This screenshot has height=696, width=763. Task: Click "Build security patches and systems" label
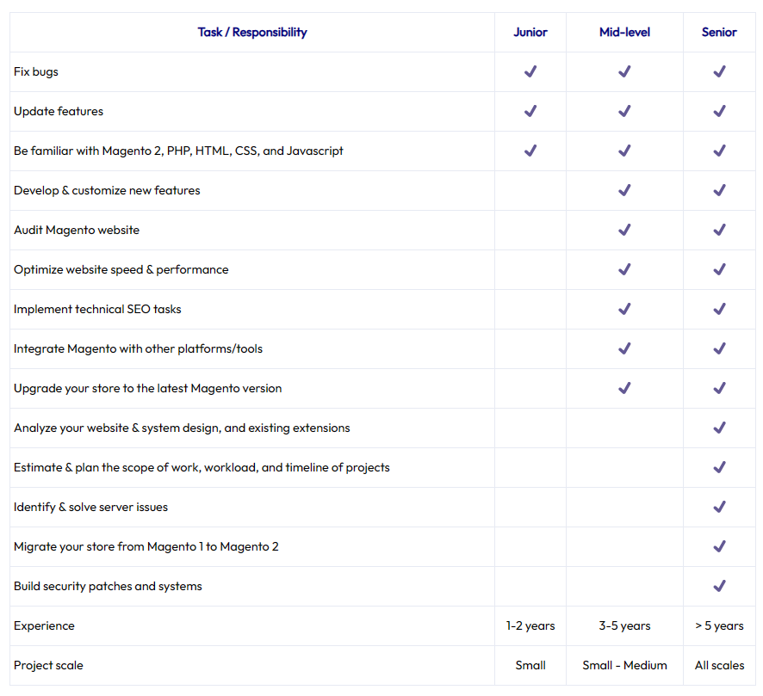tap(108, 587)
